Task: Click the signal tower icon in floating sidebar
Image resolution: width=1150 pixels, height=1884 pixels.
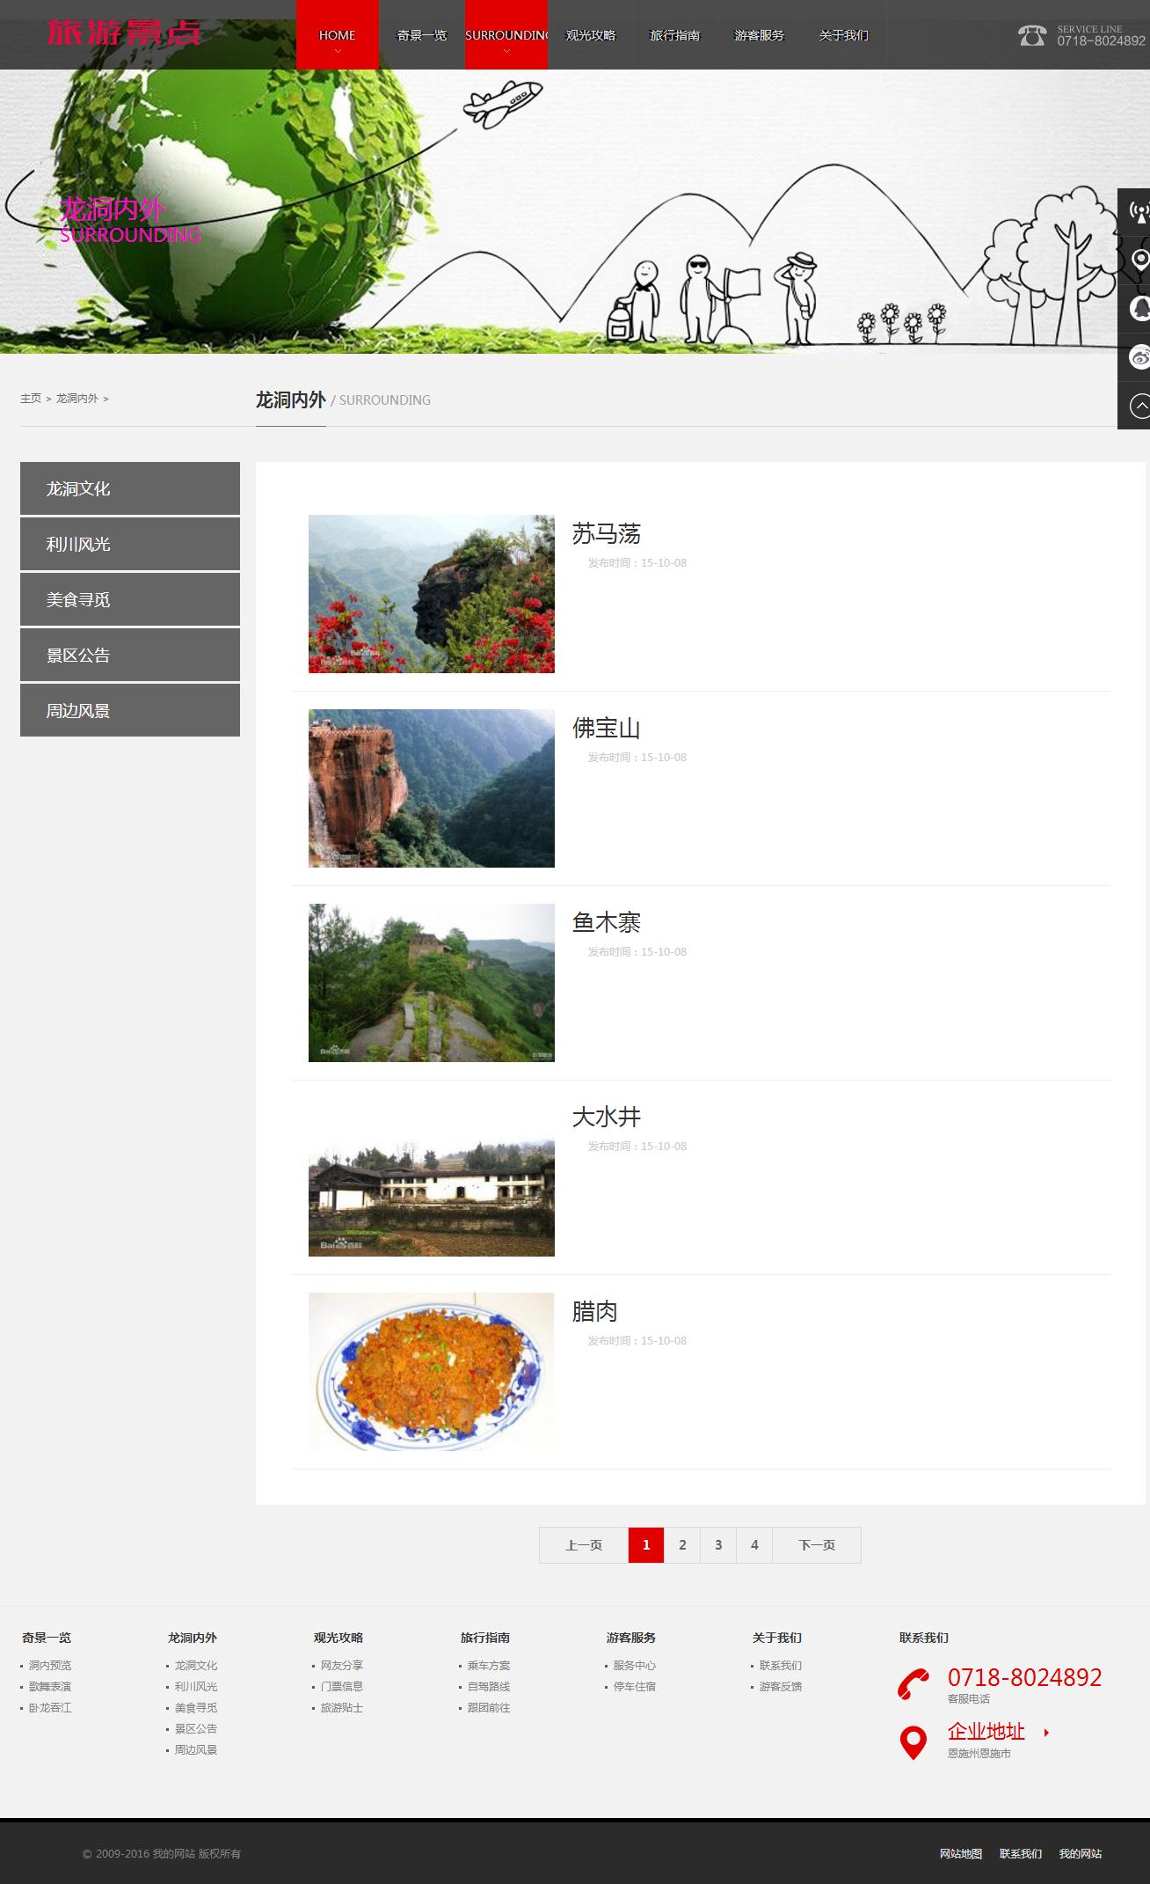Action: pyautogui.click(x=1139, y=211)
